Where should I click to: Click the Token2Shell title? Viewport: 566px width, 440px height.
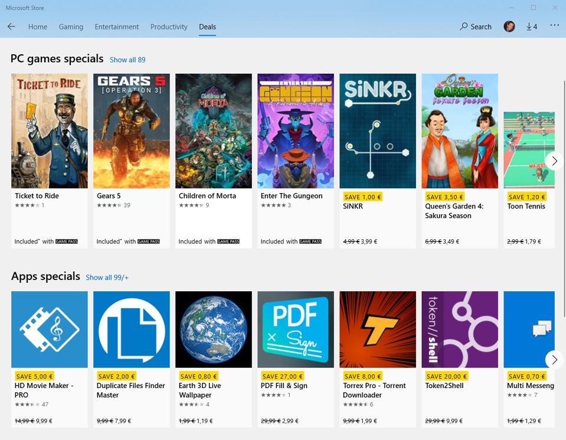coord(444,386)
